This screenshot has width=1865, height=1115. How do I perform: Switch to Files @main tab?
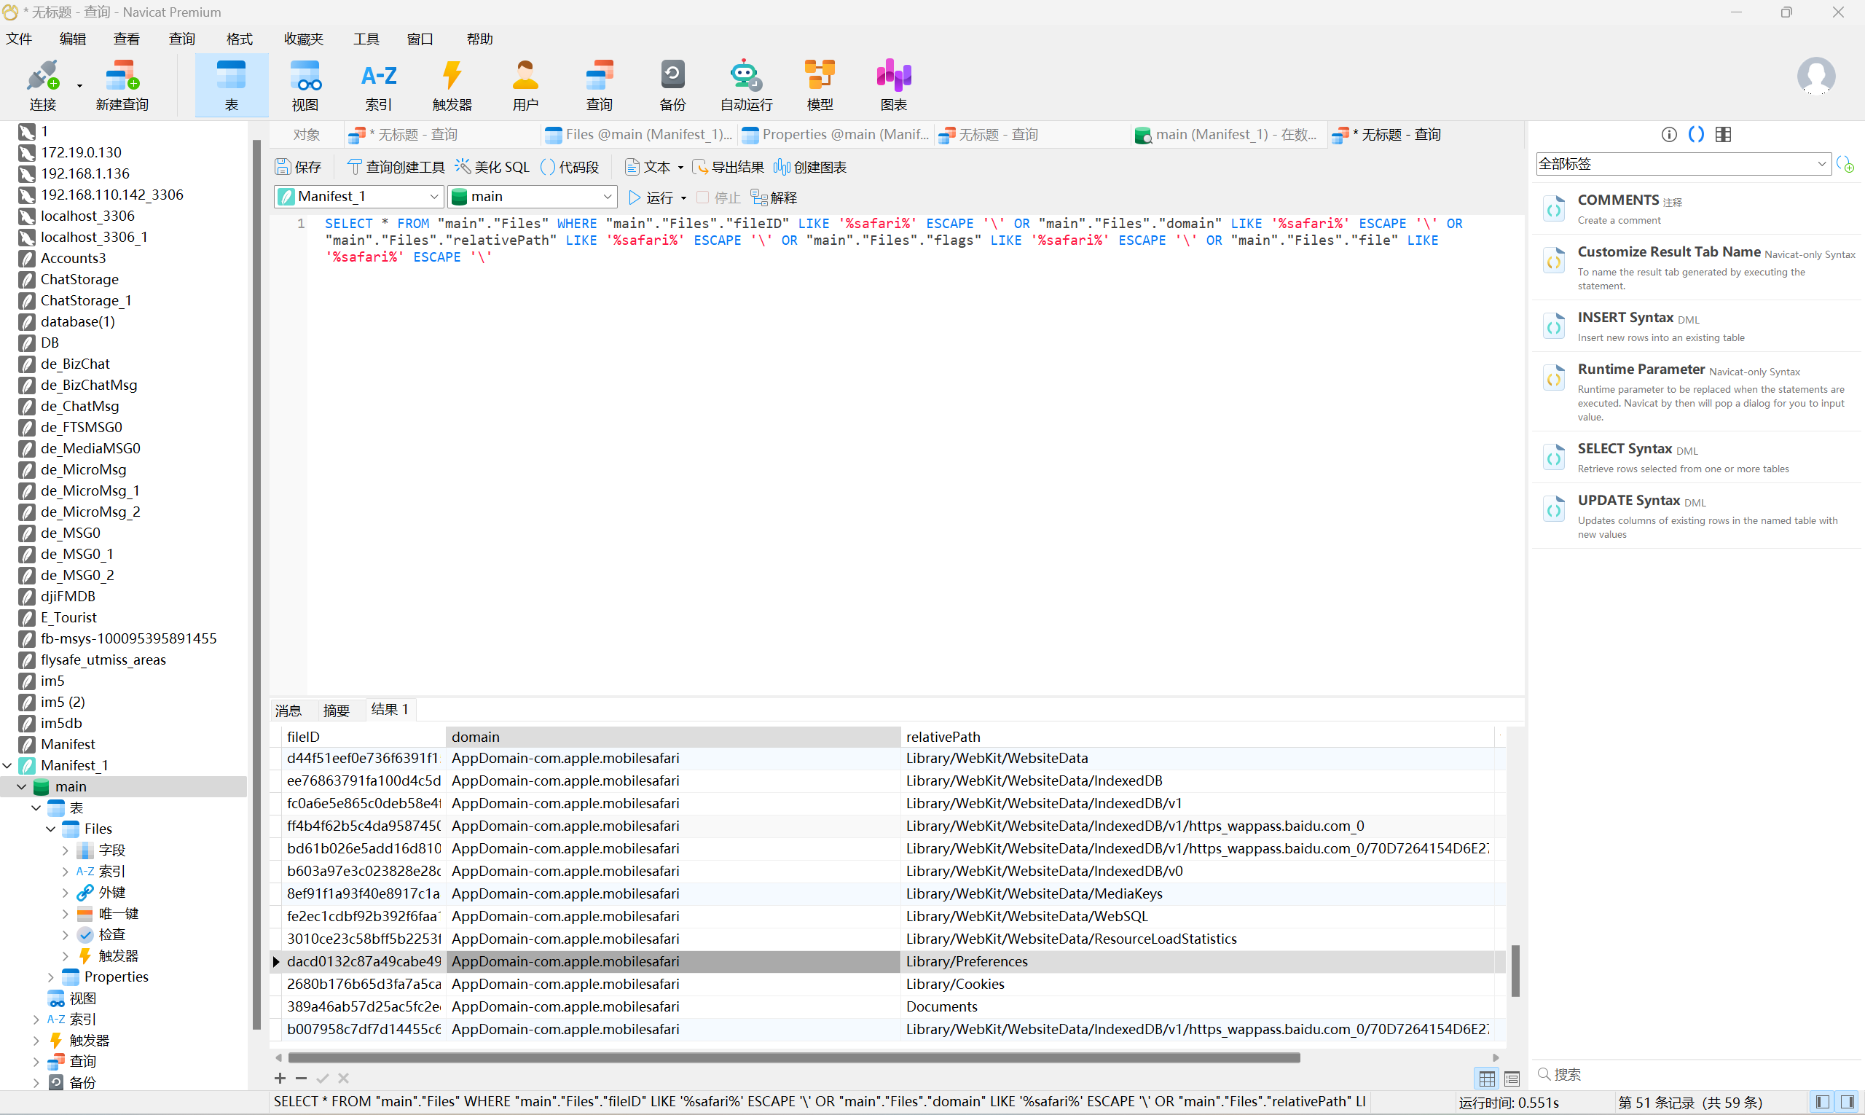[638, 135]
